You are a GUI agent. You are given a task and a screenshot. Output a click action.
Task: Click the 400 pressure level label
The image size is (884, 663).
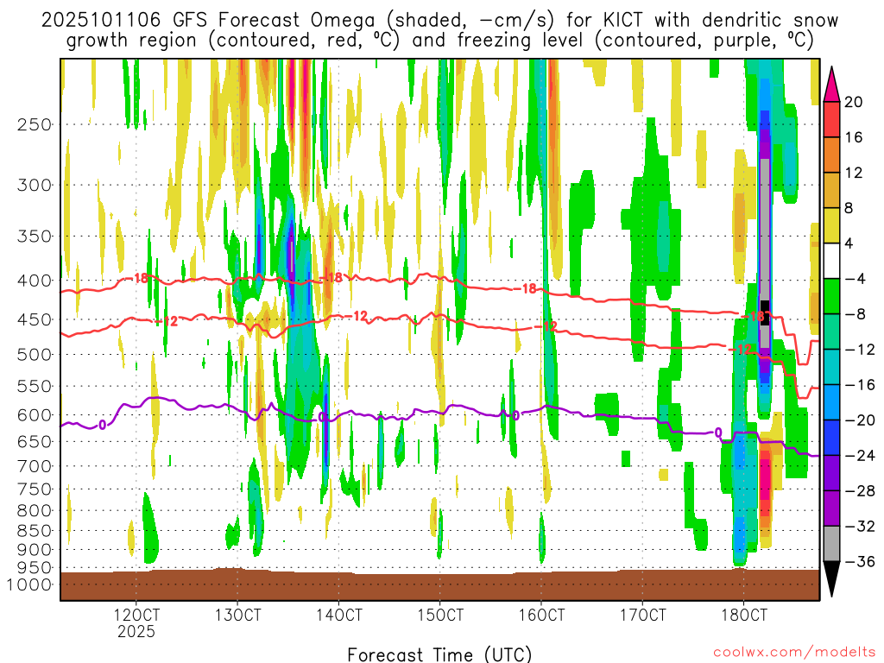click(x=35, y=281)
